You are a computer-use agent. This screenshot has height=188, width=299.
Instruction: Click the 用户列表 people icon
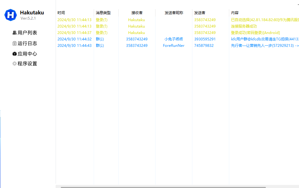(x=14, y=33)
